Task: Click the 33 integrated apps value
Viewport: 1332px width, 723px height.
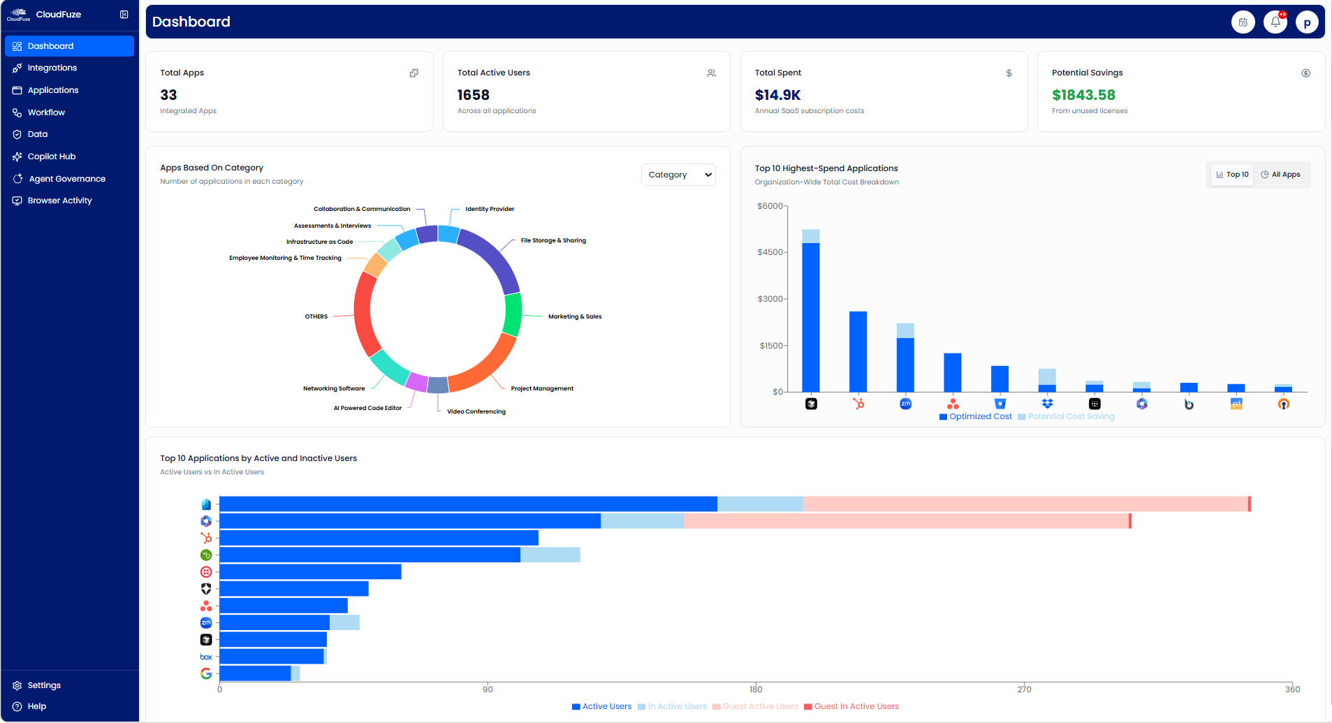Action: [168, 95]
